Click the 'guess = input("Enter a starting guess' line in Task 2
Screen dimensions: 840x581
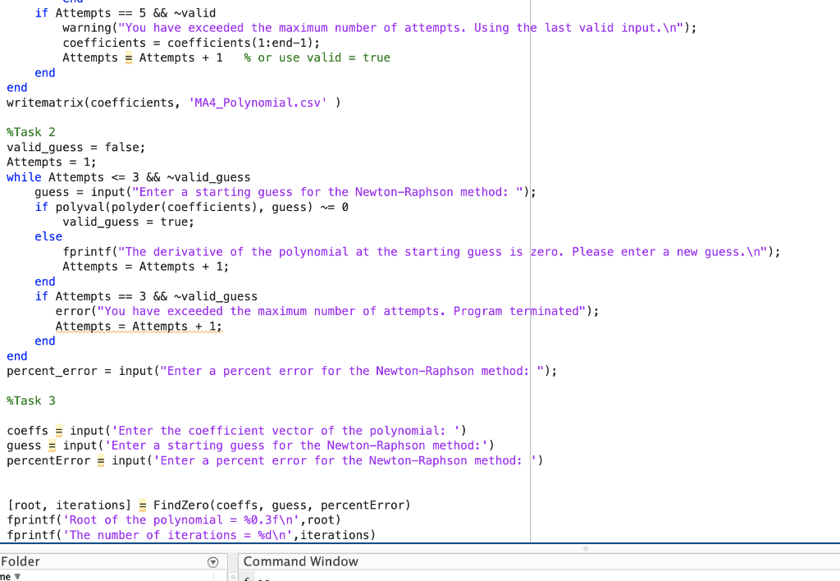[285, 192]
